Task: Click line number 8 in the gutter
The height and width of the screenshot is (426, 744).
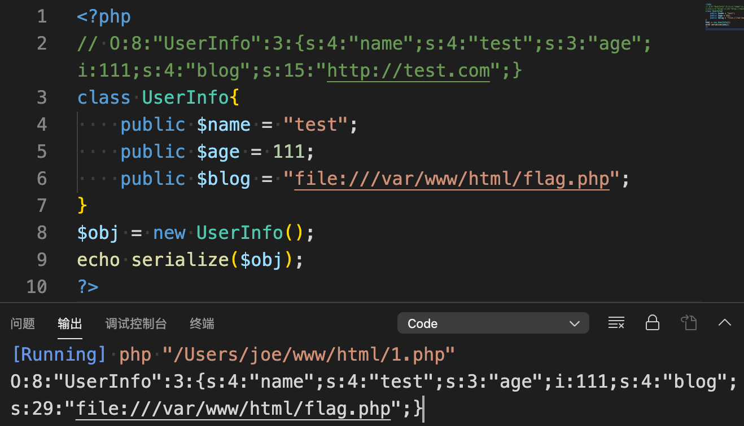Action: point(42,233)
